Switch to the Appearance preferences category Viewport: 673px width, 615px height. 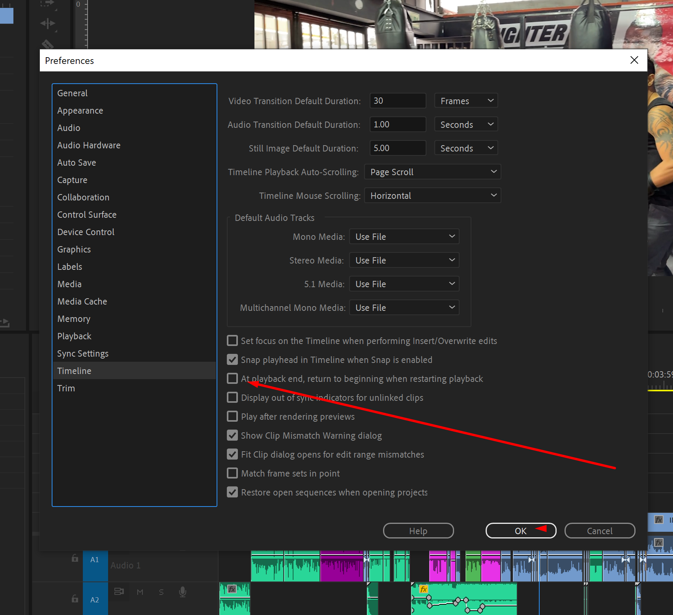pos(135,110)
